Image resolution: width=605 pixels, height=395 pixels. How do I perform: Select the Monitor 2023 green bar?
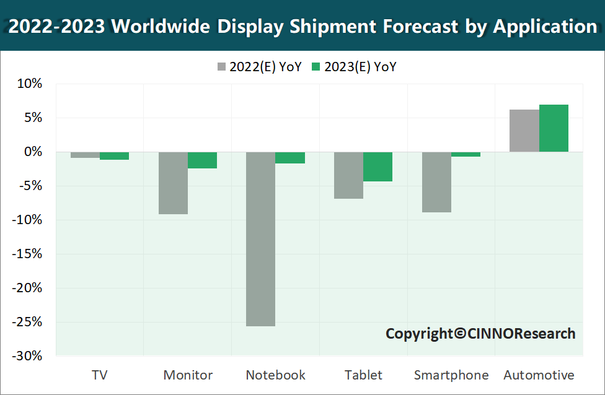tap(202, 160)
